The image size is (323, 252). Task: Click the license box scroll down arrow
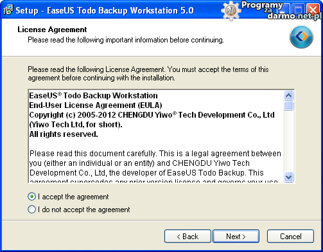click(x=289, y=177)
